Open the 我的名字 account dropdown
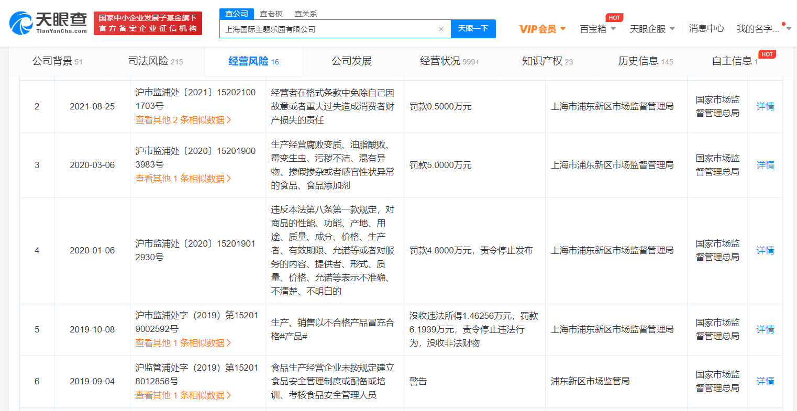Viewport: 797px width, 411px height. click(763, 29)
